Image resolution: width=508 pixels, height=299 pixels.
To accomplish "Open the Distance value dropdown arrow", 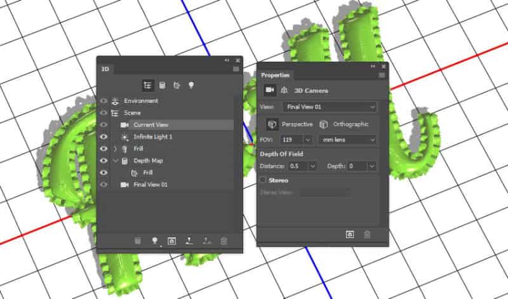I will point(312,166).
